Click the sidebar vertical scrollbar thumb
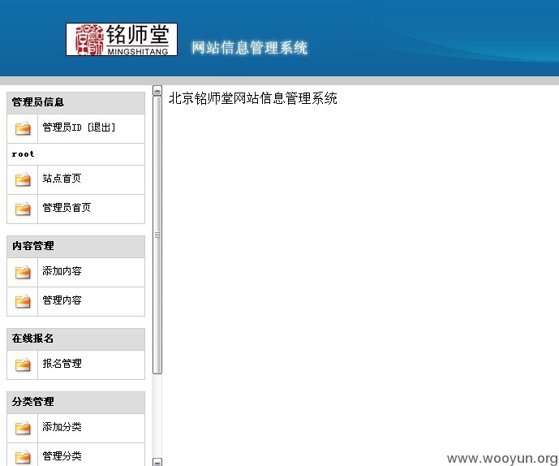Image resolution: width=559 pixels, height=466 pixels. point(157,235)
